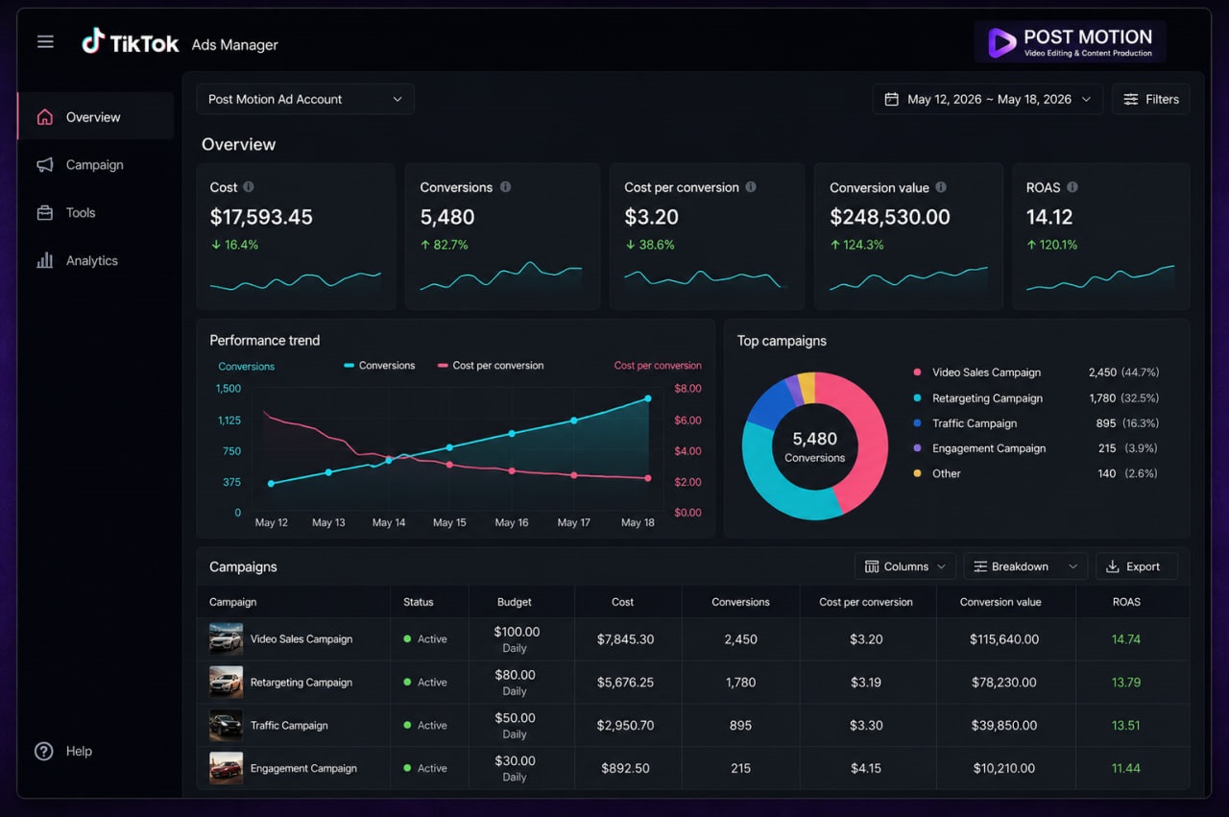The height and width of the screenshot is (817, 1229).
Task: Open the Engagement Campaign name link
Action: pyautogui.click(x=303, y=768)
